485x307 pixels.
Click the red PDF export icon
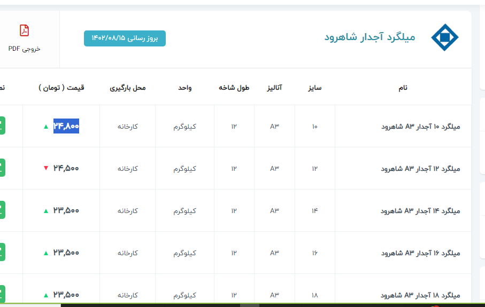[x=24, y=30]
